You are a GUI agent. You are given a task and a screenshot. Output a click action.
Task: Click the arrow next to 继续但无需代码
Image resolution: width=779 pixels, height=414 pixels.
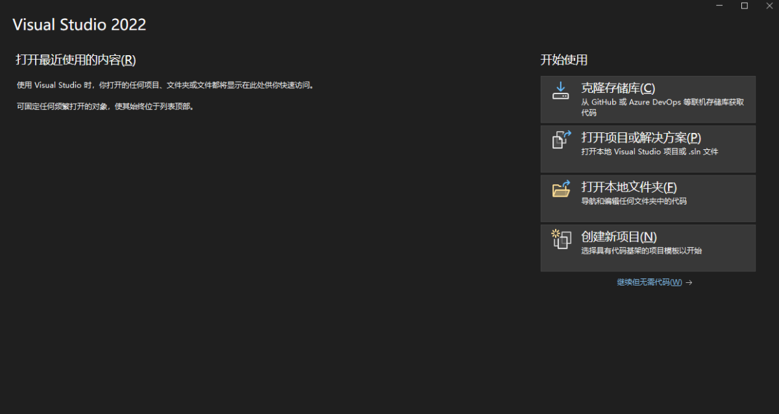[x=689, y=282]
